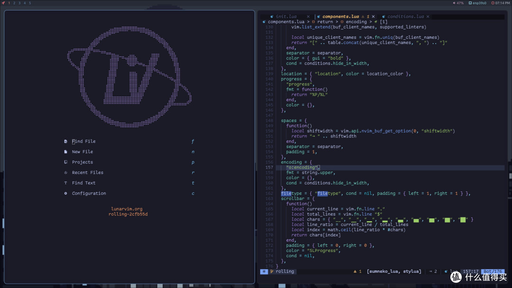Click the lunarvim.org link text
The image size is (512, 288).
pos(127,209)
